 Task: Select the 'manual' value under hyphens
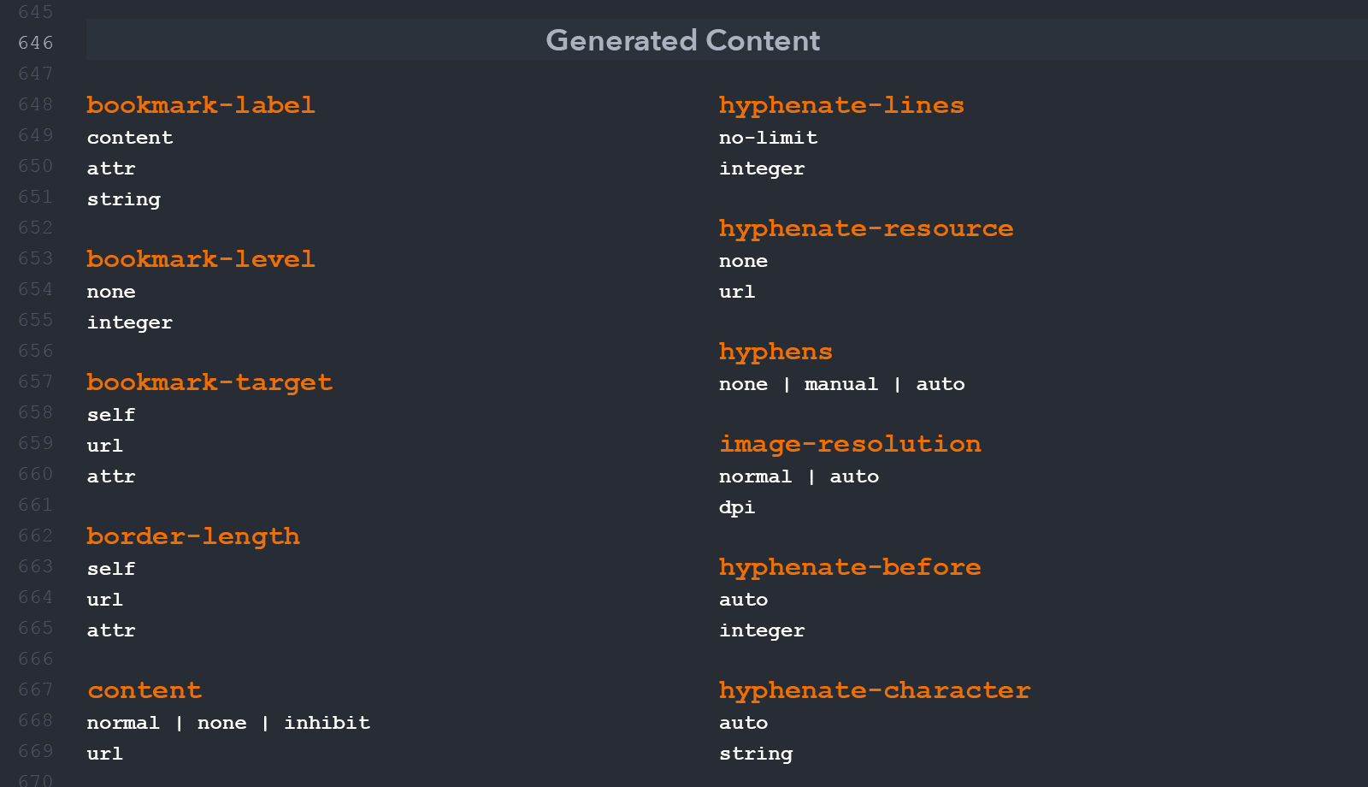tap(841, 384)
